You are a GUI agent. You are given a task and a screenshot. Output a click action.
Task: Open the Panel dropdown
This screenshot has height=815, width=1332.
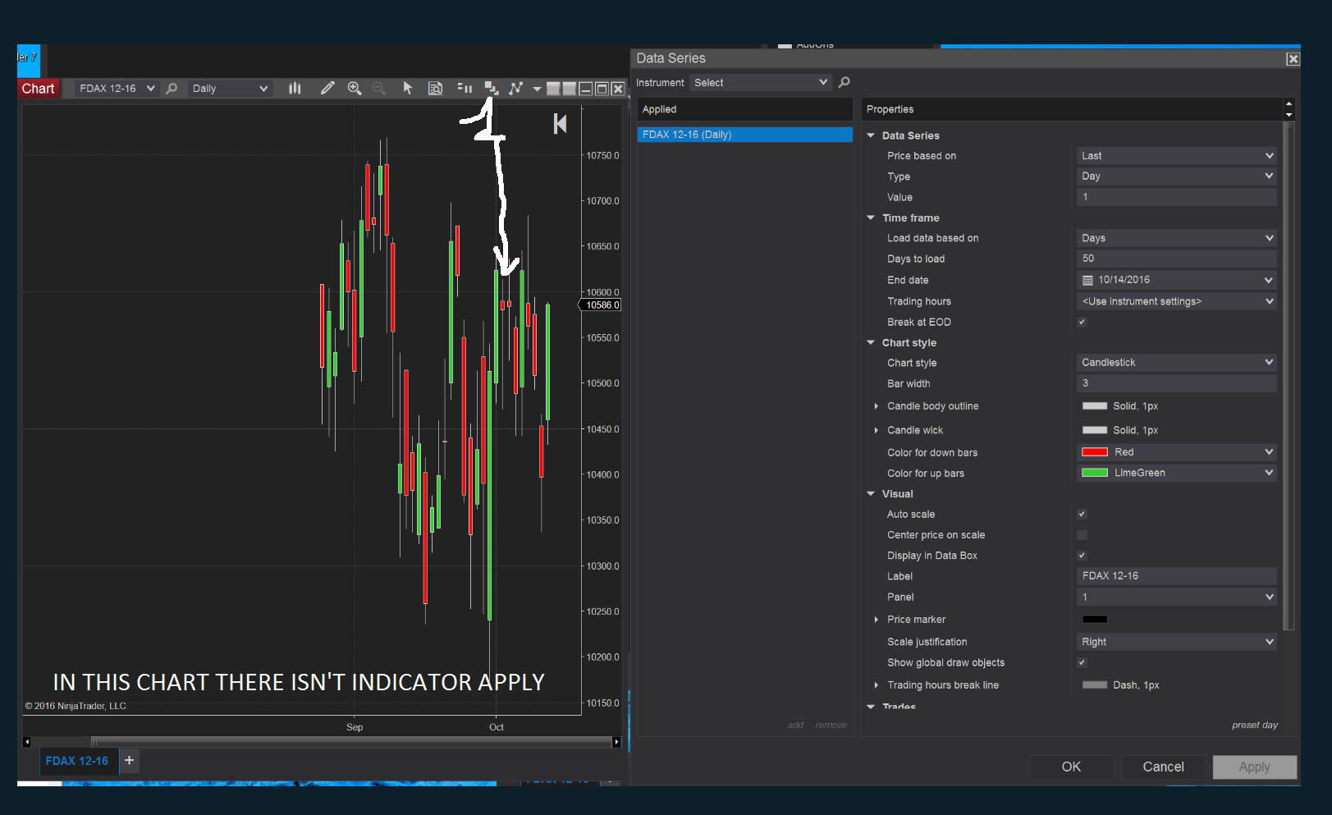point(1176,598)
